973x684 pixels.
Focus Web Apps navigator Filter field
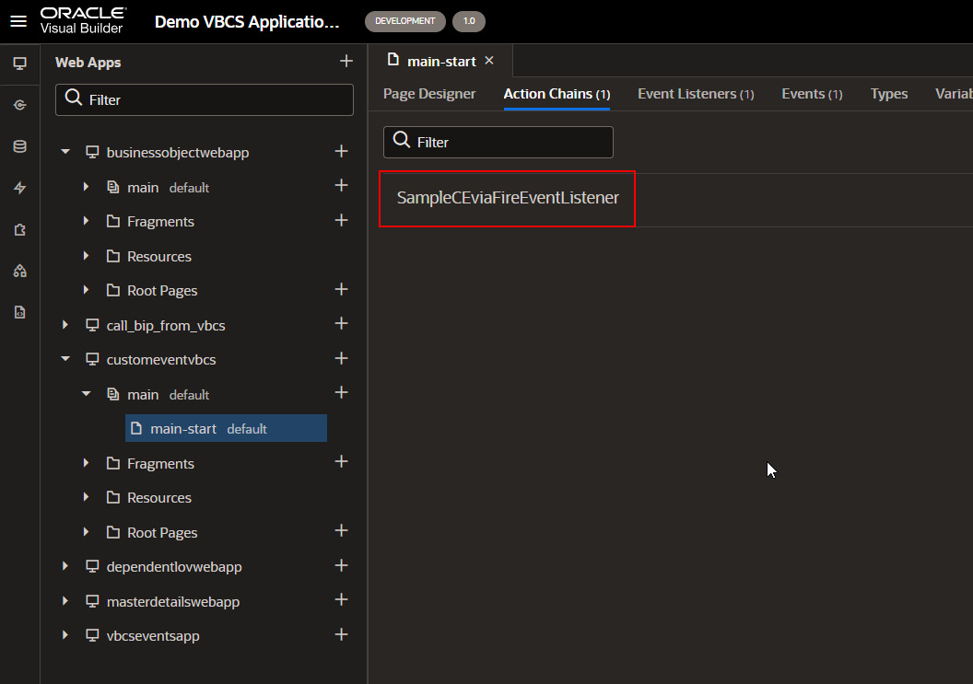pos(205,99)
